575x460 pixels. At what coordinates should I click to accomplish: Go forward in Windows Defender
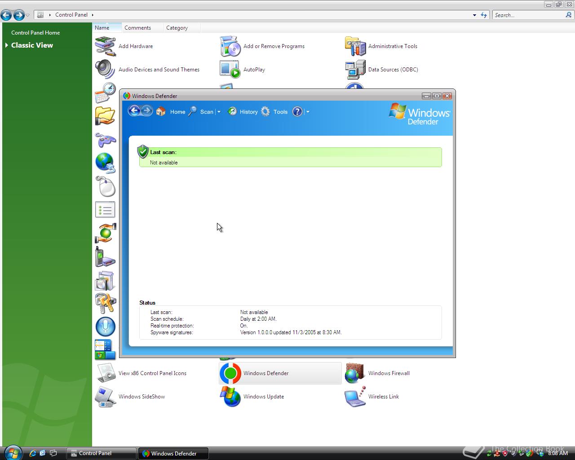coord(146,111)
